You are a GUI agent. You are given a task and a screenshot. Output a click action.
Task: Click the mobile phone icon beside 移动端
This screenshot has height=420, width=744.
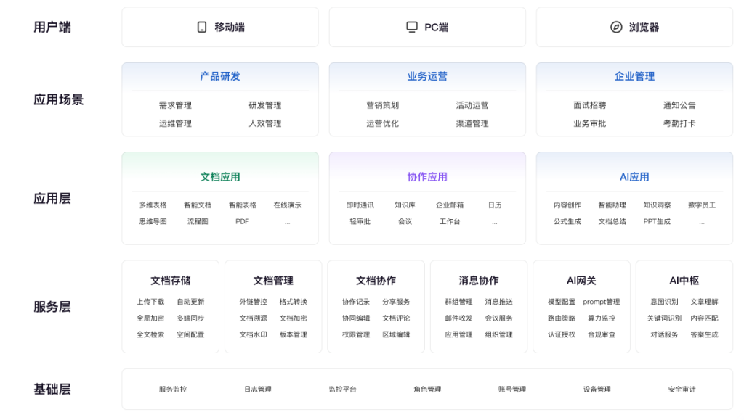tap(202, 28)
